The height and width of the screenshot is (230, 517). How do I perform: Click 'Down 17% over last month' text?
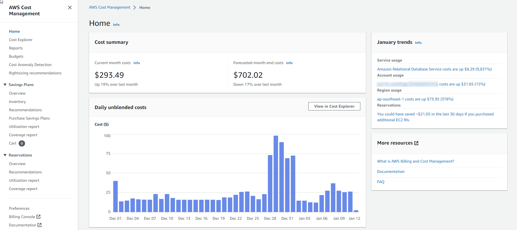click(257, 84)
